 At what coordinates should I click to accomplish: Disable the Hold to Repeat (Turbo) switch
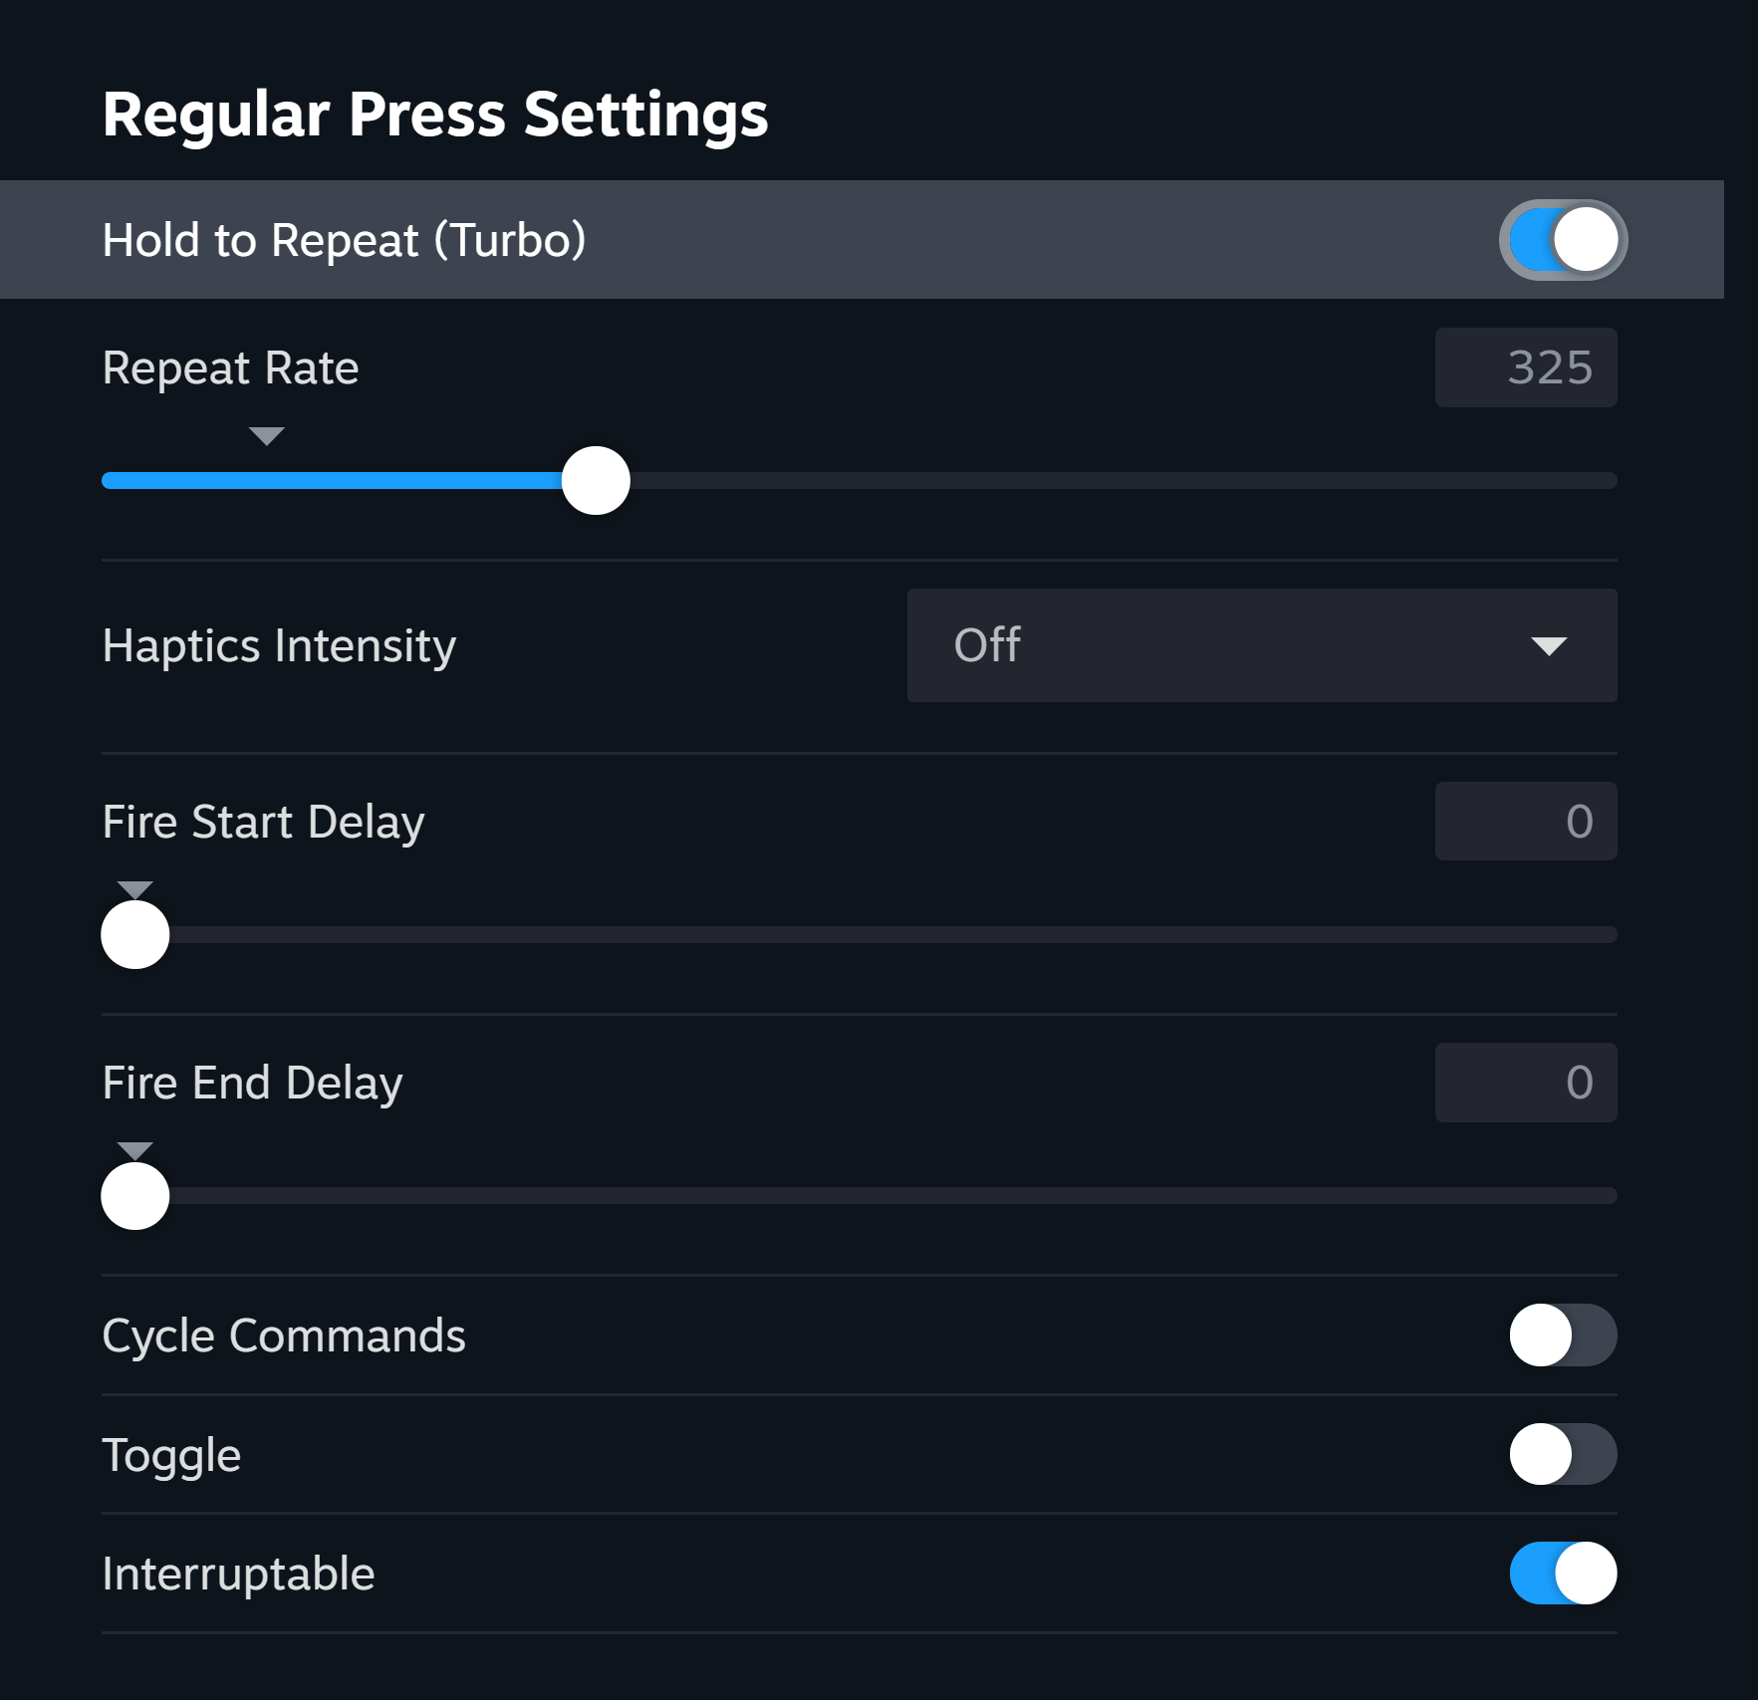click(x=1563, y=240)
